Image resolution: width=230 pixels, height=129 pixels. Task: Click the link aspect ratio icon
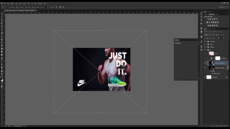coord(33,7)
